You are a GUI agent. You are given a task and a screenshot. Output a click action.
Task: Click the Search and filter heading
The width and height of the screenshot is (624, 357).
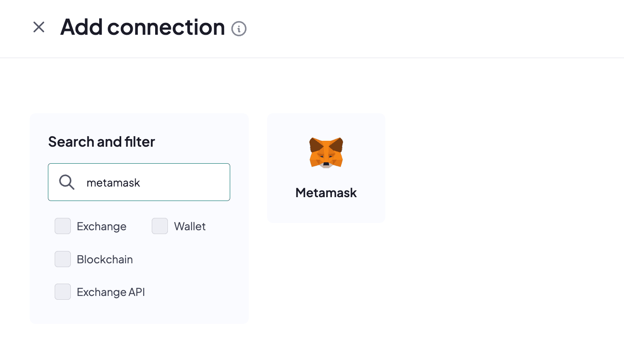101,142
